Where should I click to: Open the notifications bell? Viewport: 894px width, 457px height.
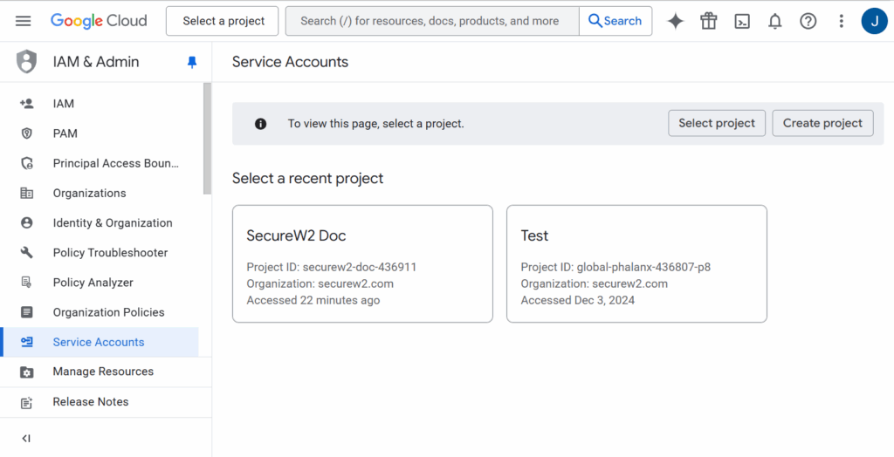775,21
